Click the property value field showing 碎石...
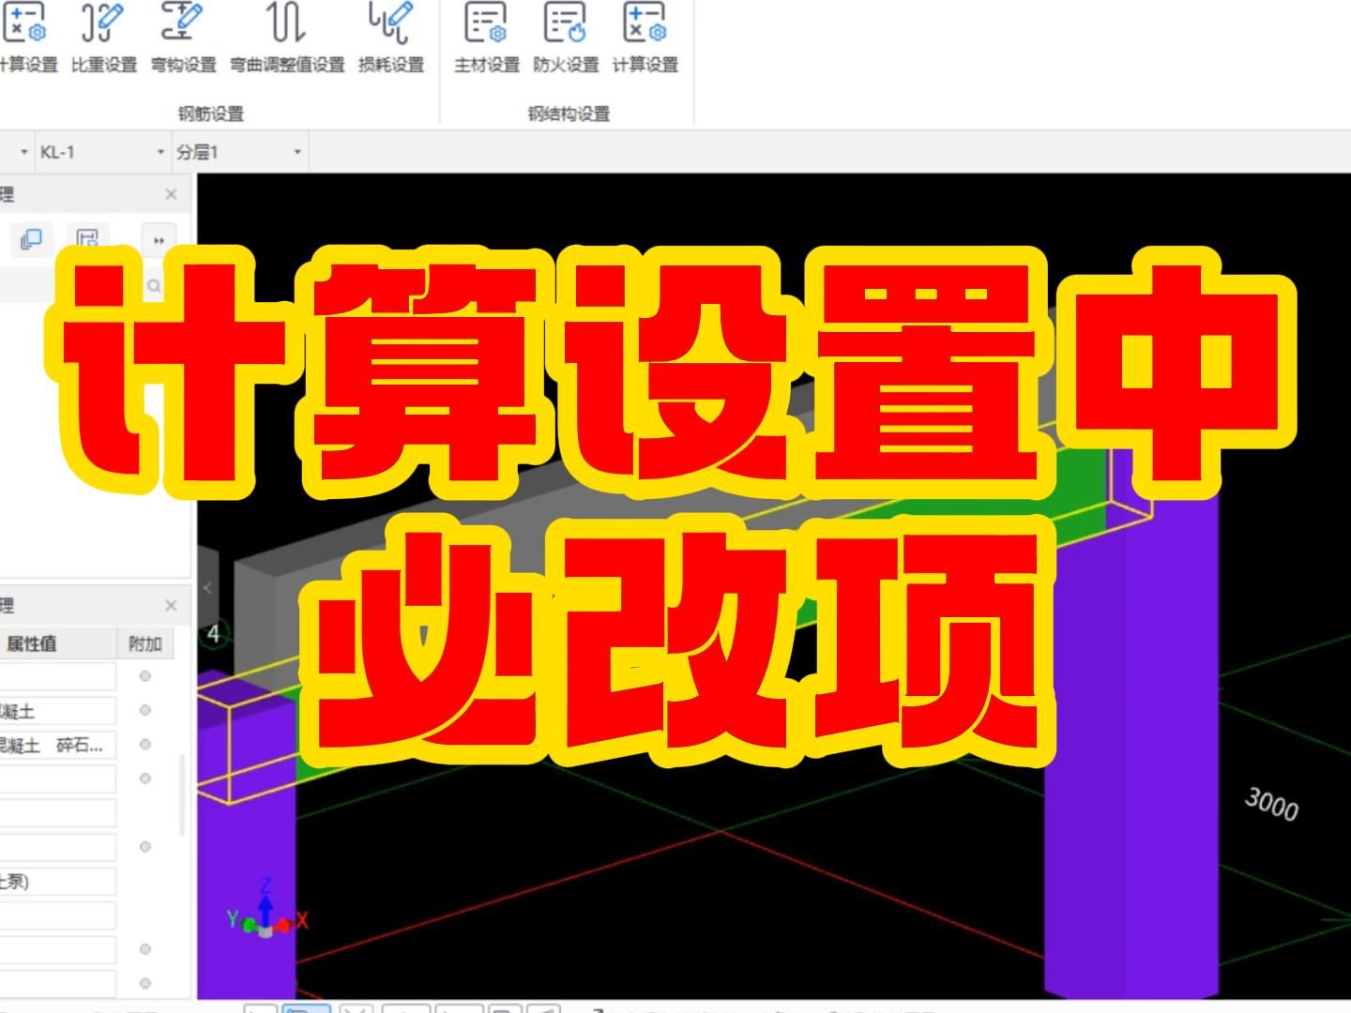 [x=57, y=745]
